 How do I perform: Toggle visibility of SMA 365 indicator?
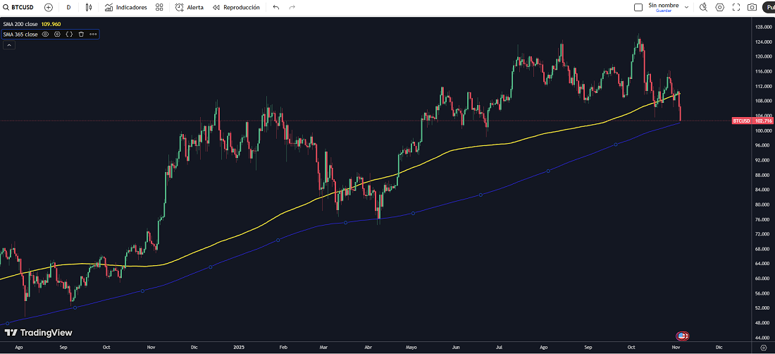(46, 34)
